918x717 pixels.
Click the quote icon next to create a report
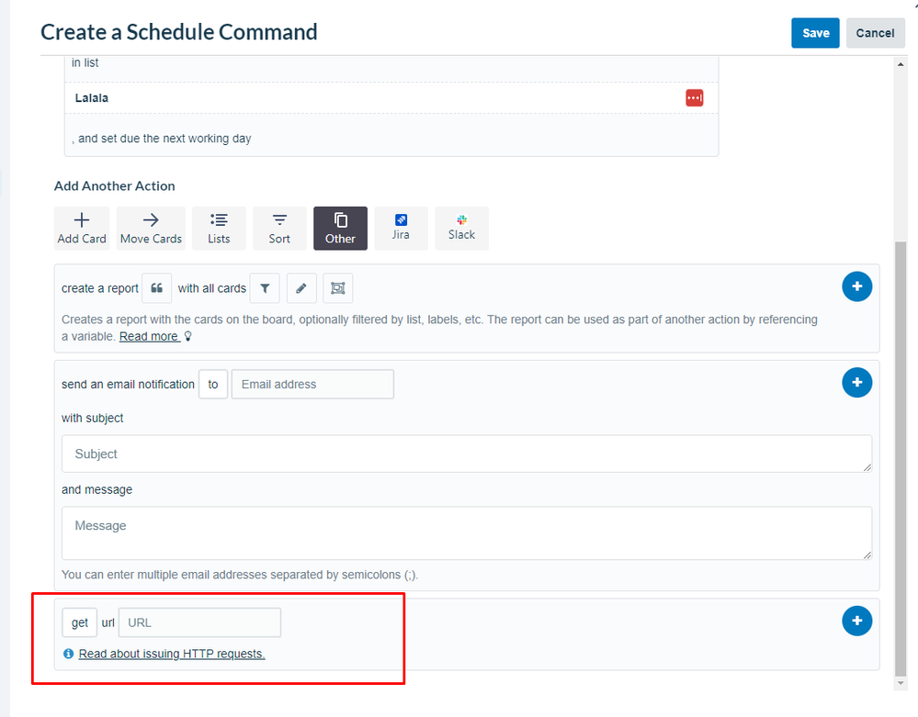tap(156, 287)
